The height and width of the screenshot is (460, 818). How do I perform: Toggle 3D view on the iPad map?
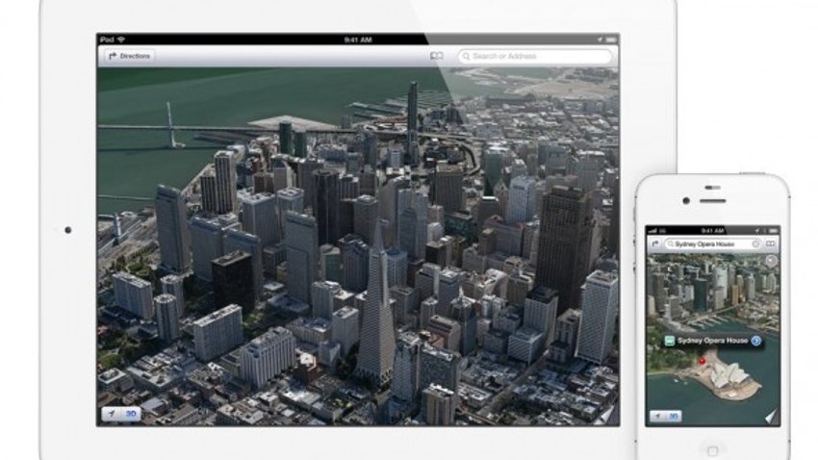pyautogui.click(x=131, y=414)
